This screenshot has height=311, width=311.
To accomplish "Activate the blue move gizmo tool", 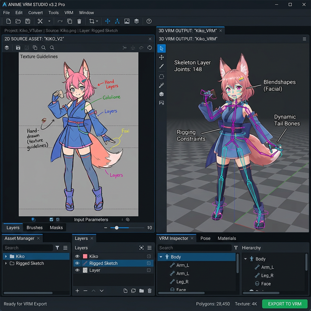I will click(107, 21).
